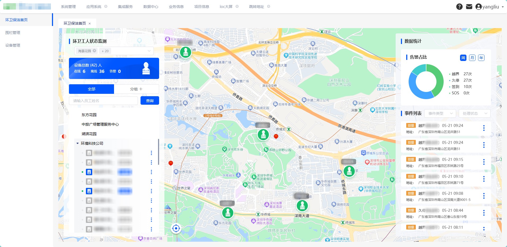Image resolution: width=507 pixels, height=247 pixels.
Task: Switch alarm ratio to 年 view
Action: (481, 58)
